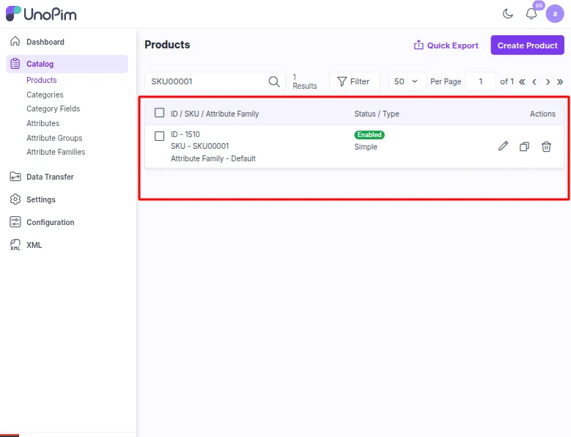Edit product SKU00001 with pencil icon
The width and height of the screenshot is (571, 437).
tap(503, 147)
